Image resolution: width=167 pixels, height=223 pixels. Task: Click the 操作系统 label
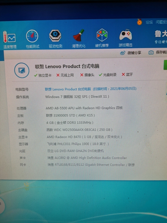[22, 97]
